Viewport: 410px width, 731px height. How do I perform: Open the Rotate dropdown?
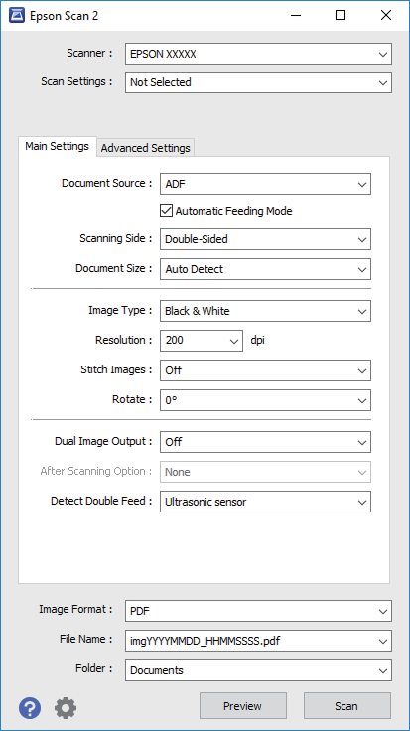(x=266, y=400)
